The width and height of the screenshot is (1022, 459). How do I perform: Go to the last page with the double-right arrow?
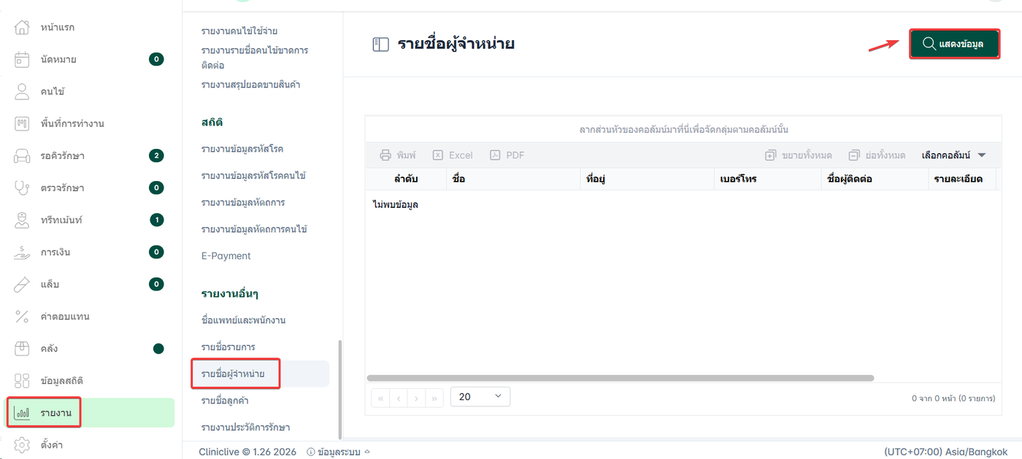(435, 398)
